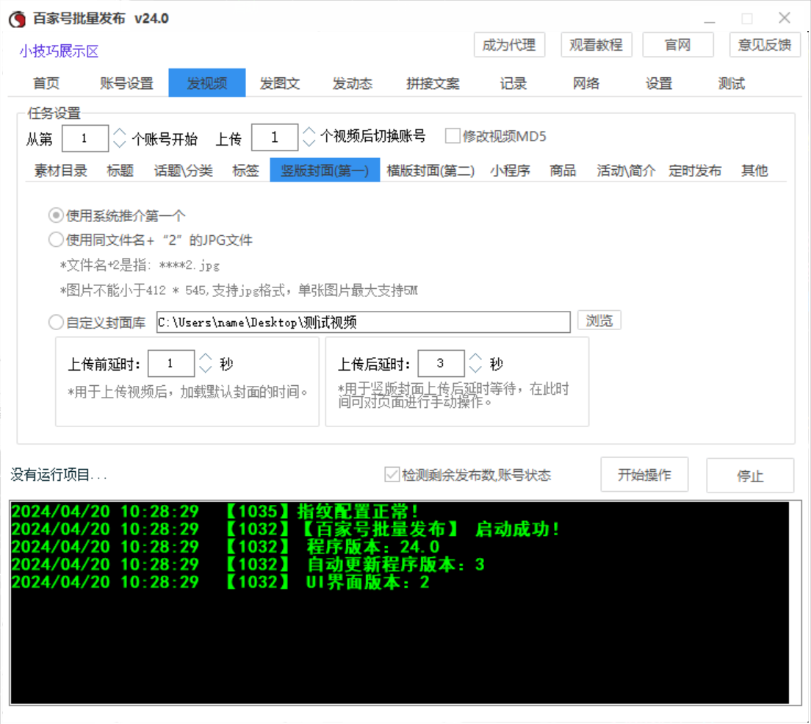Click the 小技巧展示区 link
This screenshot has height=724, width=811.
59,51
